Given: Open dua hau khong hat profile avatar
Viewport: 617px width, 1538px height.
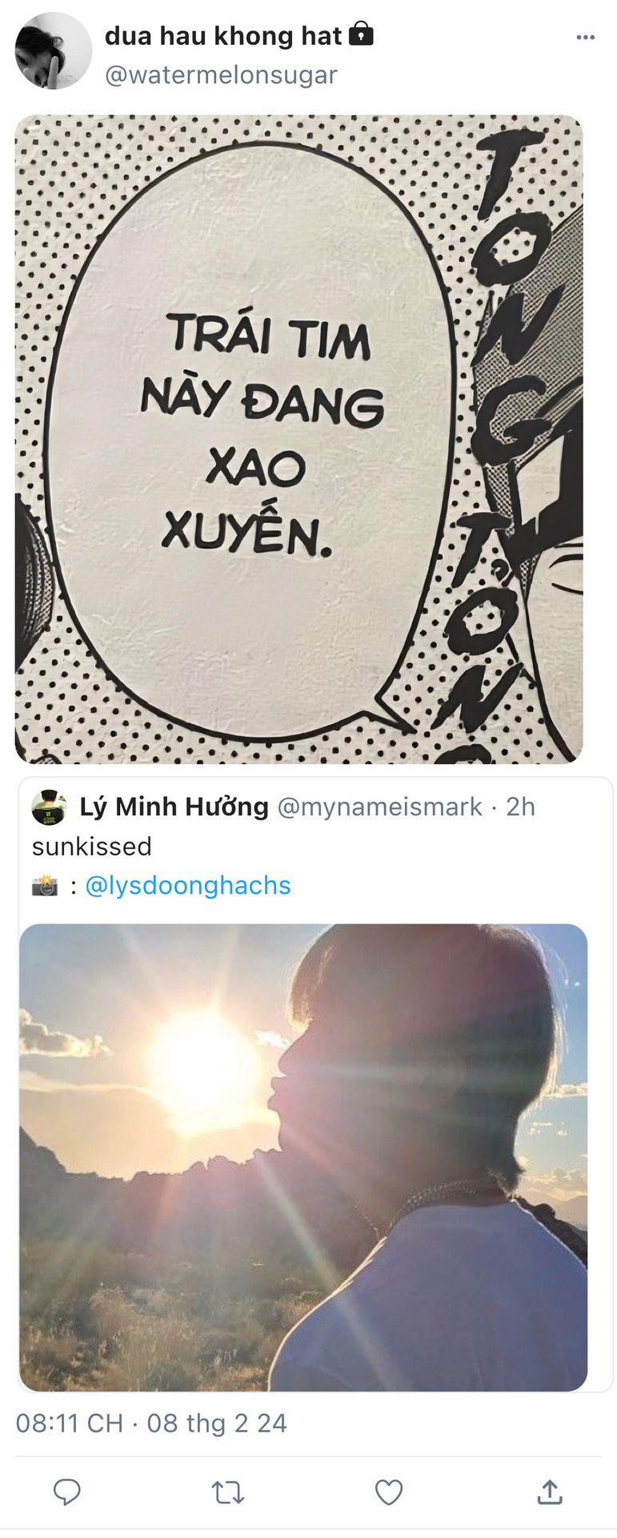Looking at the screenshot, I should point(53,50).
